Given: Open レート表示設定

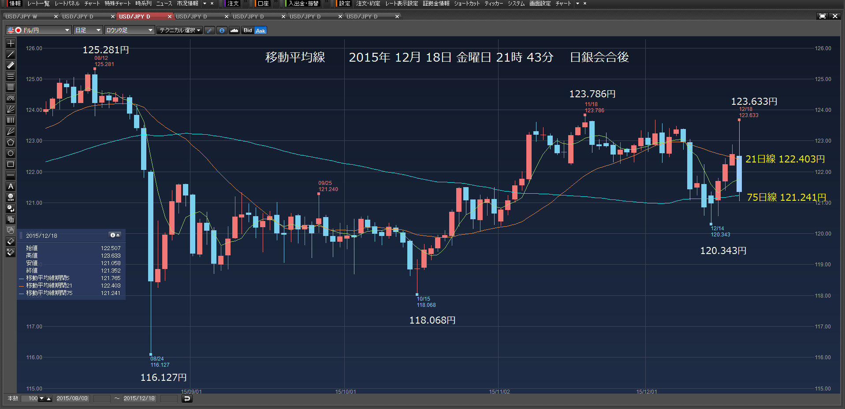Looking at the screenshot, I should pos(402,4).
